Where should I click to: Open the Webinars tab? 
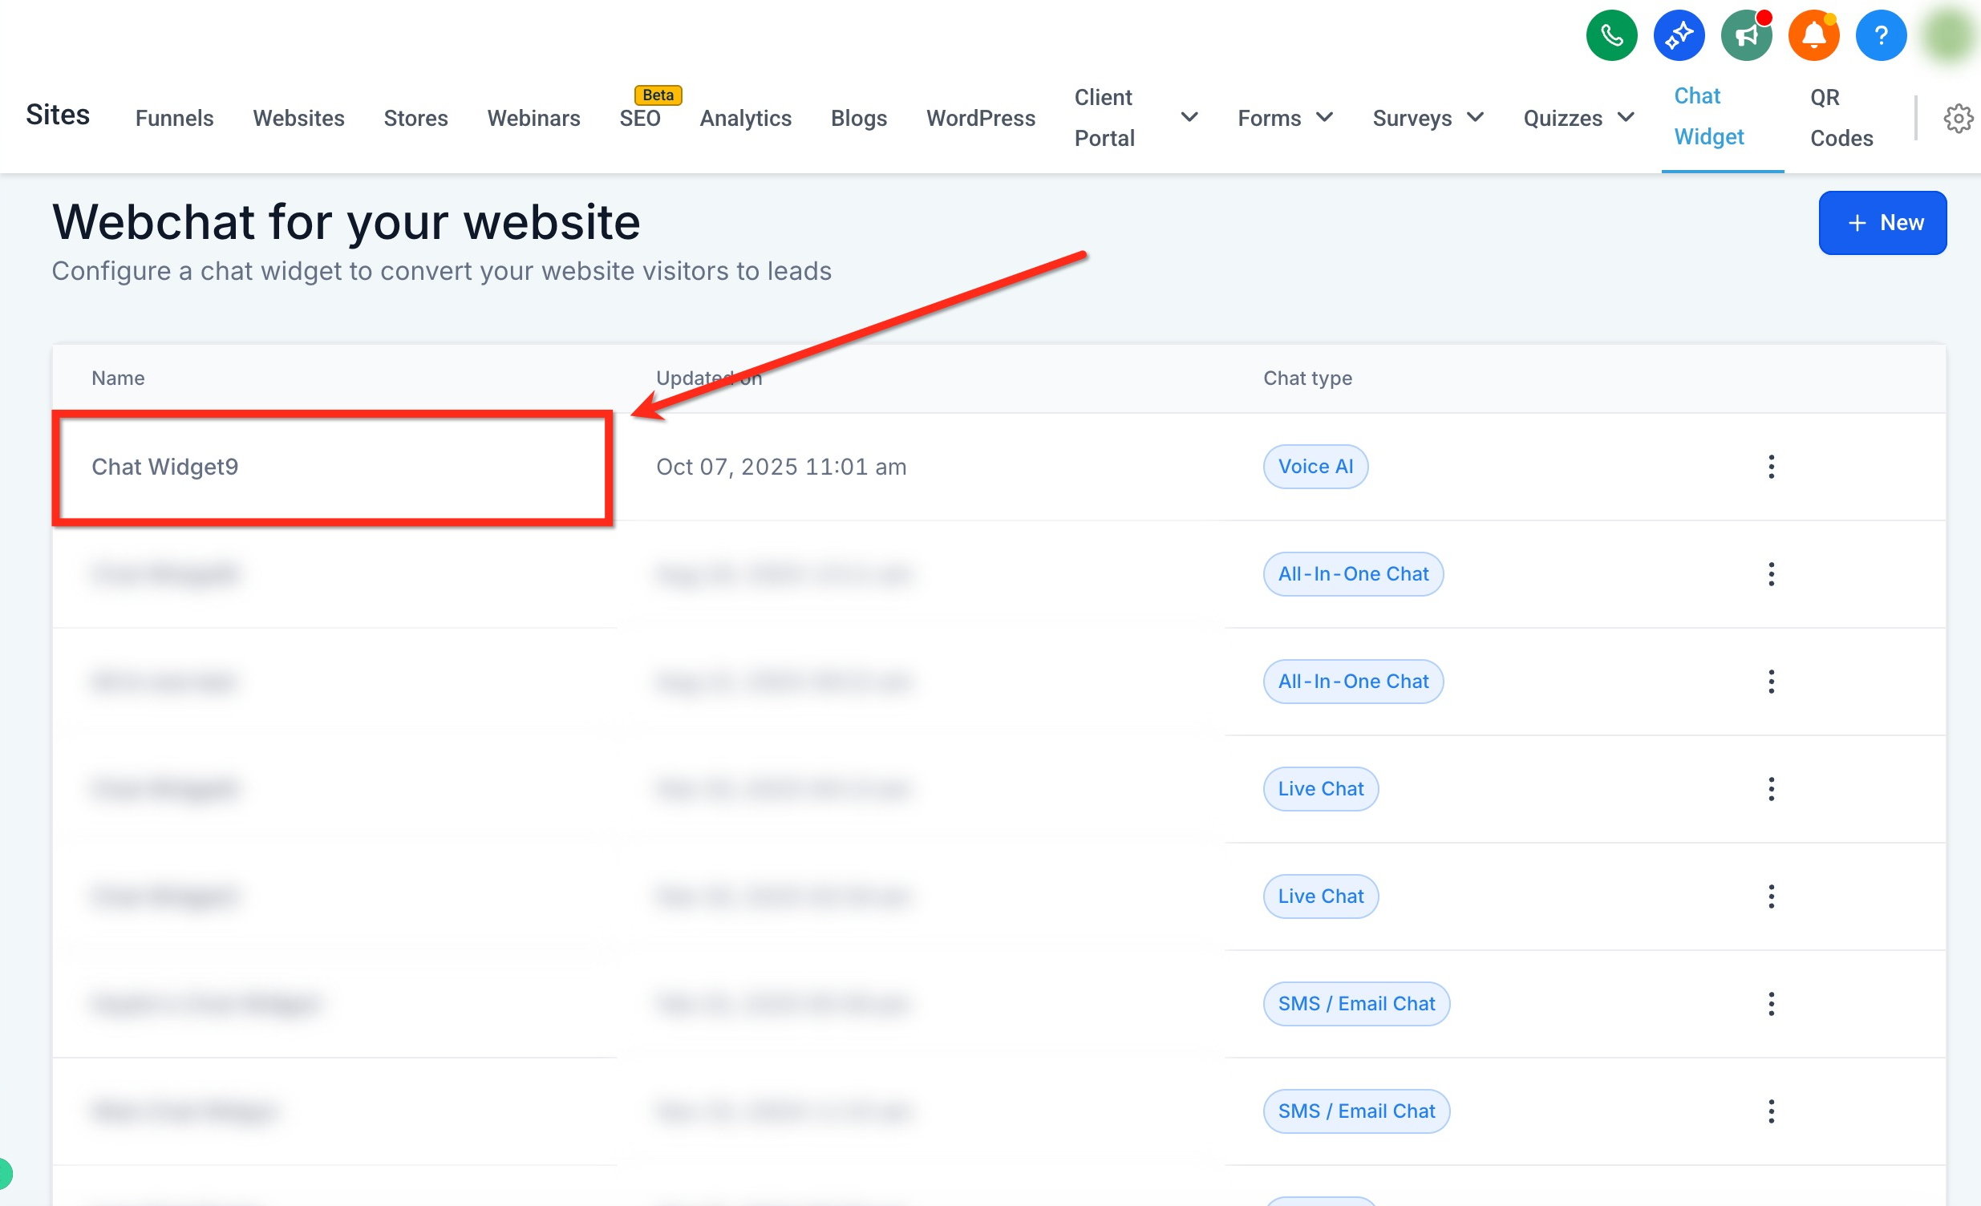pyautogui.click(x=534, y=118)
